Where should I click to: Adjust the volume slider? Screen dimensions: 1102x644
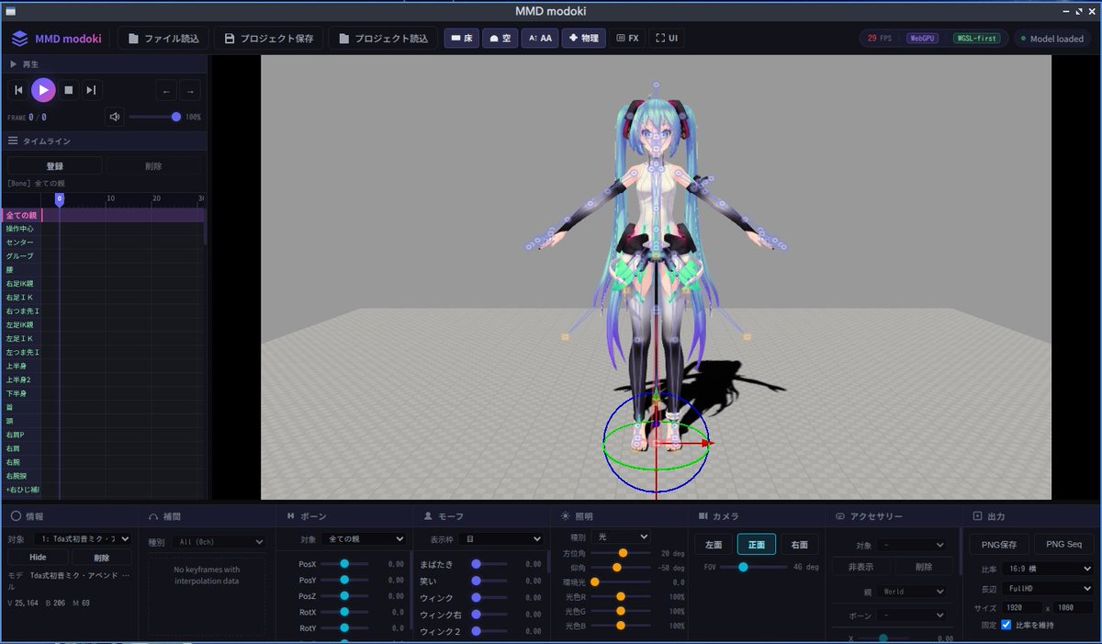click(154, 117)
